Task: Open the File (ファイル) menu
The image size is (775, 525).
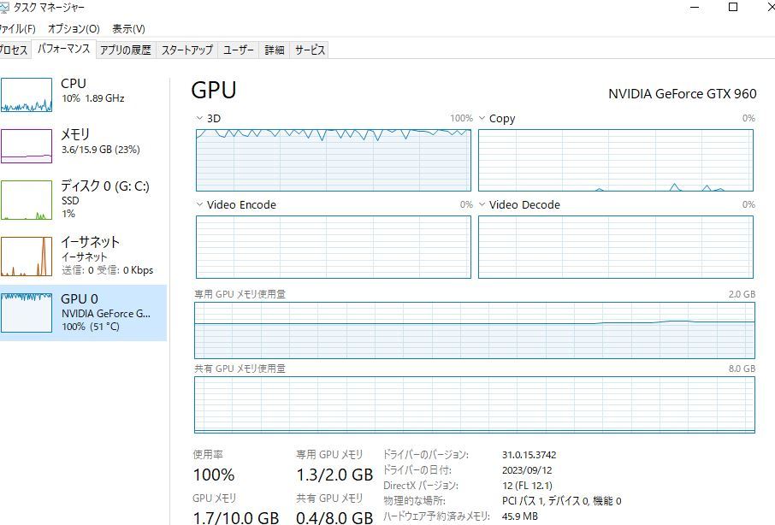Action: tap(16, 29)
